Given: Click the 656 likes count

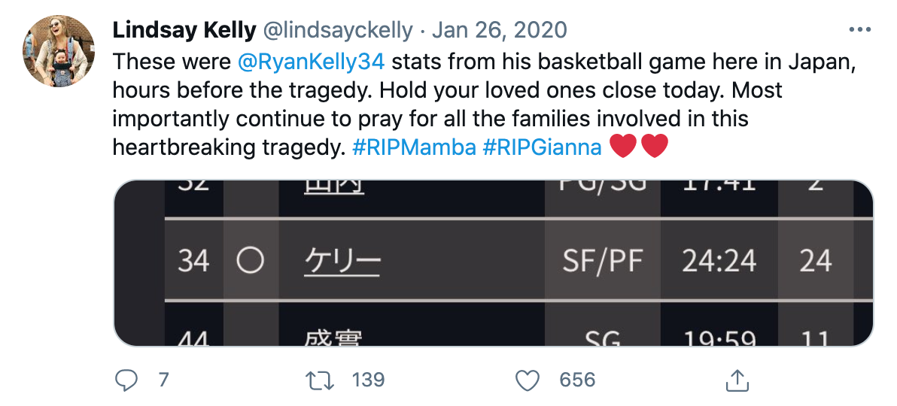Looking at the screenshot, I should coord(577,380).
